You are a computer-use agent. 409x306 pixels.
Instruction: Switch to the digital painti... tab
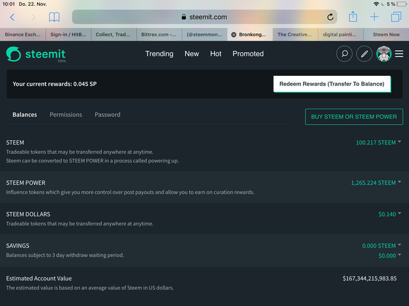click(x=341, y=34)
